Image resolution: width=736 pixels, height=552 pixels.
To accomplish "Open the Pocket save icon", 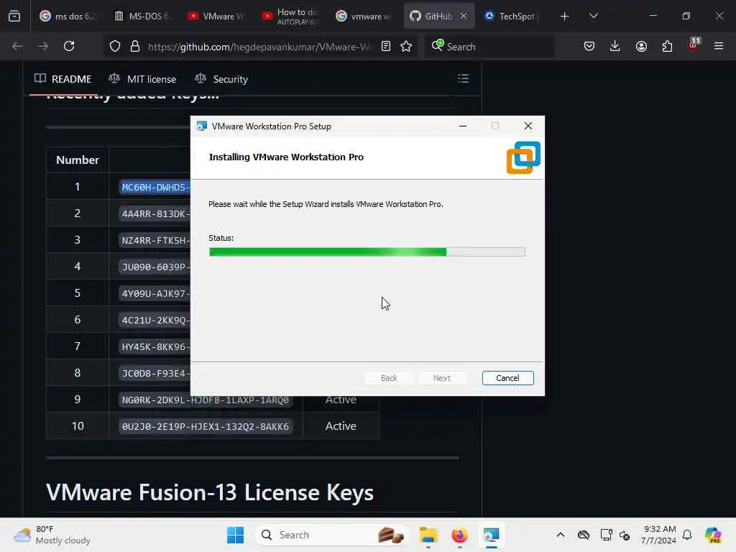I will (x=589, y=46).
